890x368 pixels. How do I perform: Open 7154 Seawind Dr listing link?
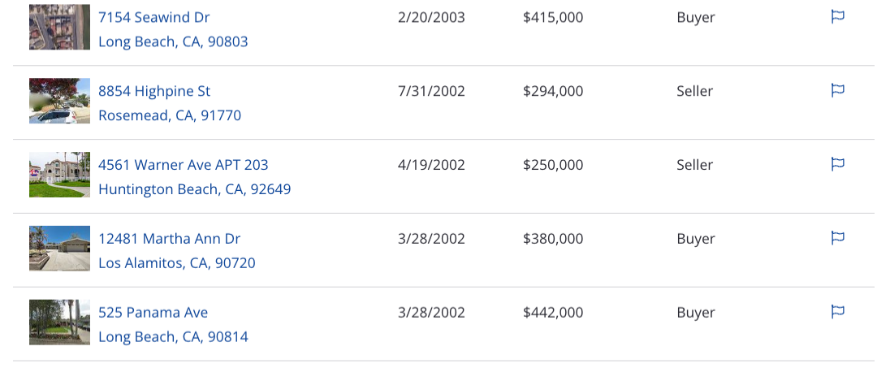tap(153, 18)
